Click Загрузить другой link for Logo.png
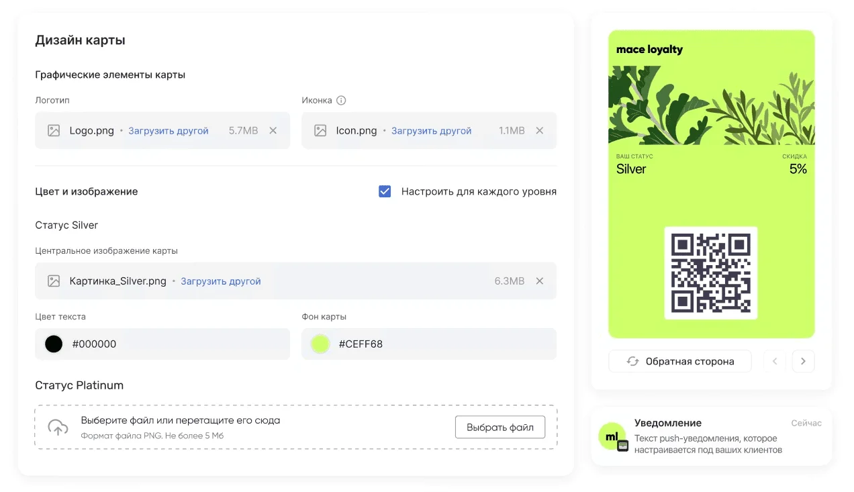The width and height of the screenshot is (854, 492). tap(169, 131)
